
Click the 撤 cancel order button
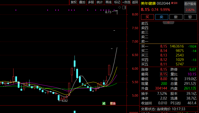click(176, 17)
